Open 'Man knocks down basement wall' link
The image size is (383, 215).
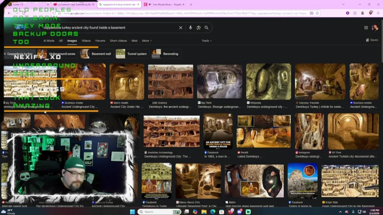[250, 206]
